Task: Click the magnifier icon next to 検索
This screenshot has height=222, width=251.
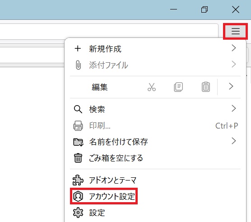Action: [78, 109]
